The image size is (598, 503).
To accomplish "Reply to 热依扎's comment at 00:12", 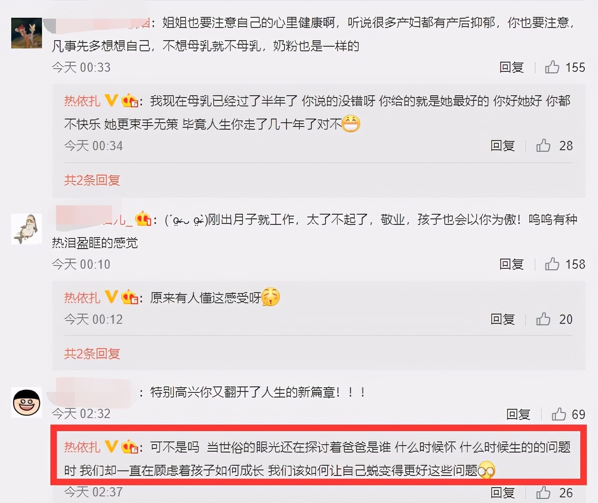I will click(502, 320).
